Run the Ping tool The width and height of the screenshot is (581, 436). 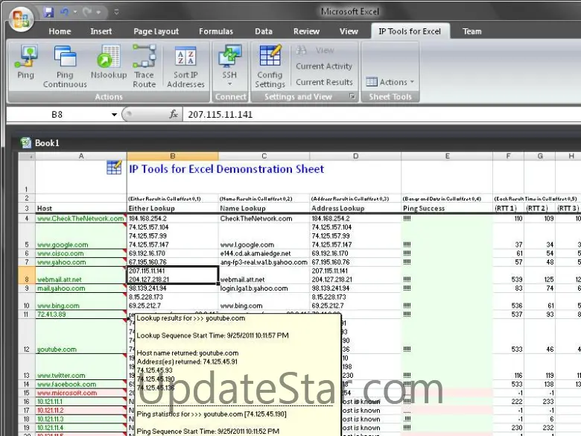click(x=25, y=63)
